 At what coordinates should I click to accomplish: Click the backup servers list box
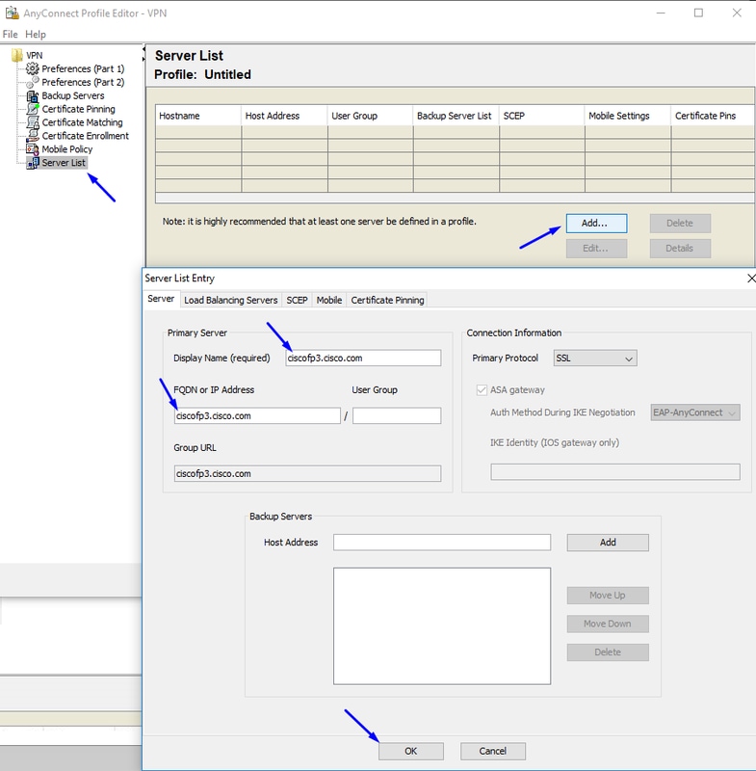[442, 625]
